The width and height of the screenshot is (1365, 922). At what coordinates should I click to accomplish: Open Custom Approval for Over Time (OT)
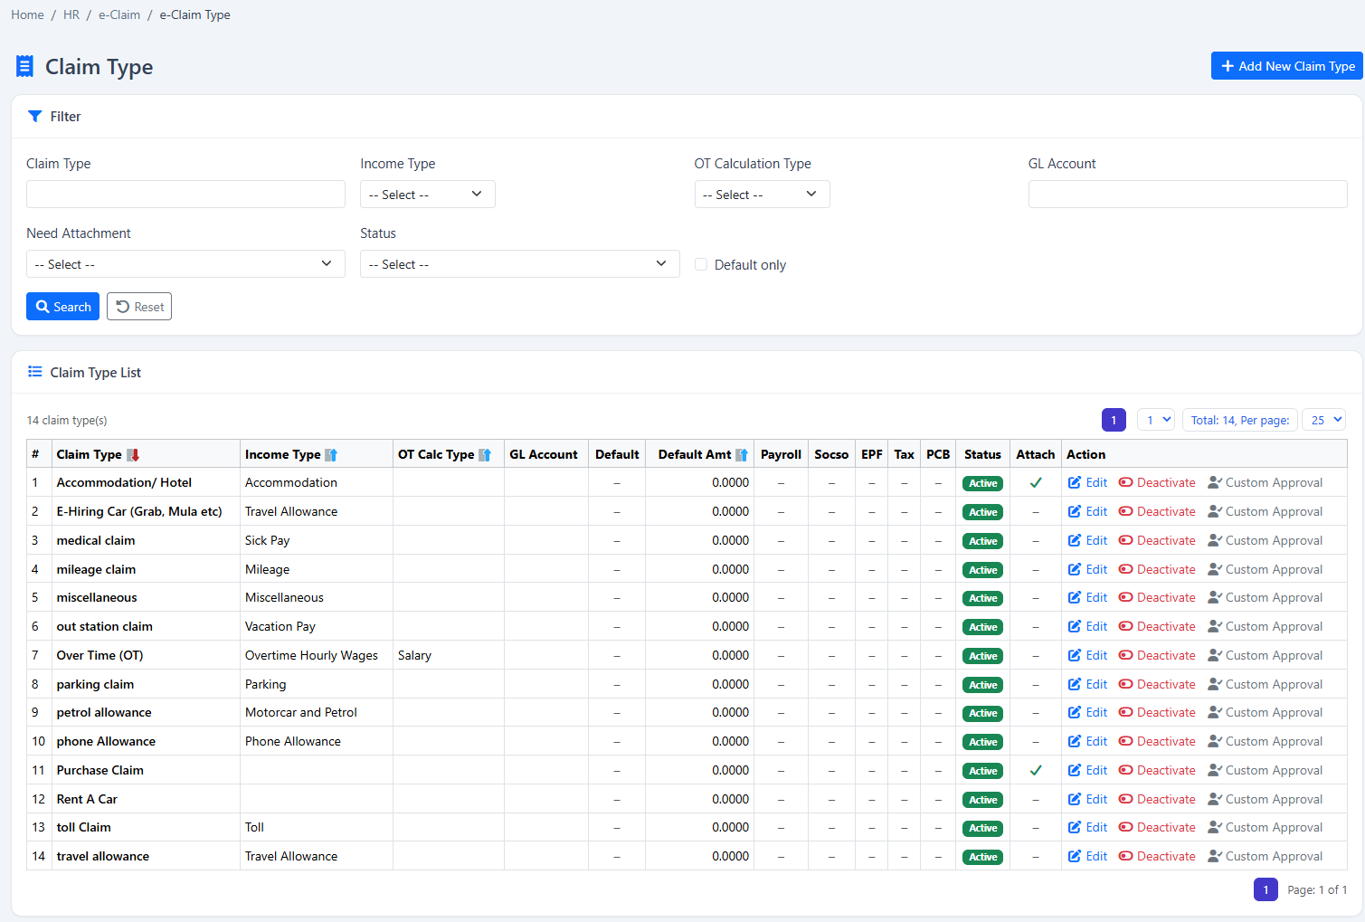(x=1265, y=656)
